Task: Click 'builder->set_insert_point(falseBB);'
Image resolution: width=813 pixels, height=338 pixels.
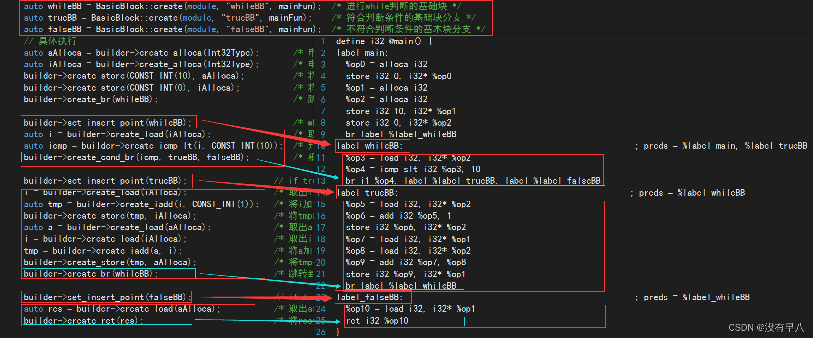Action: click(107, 297)
